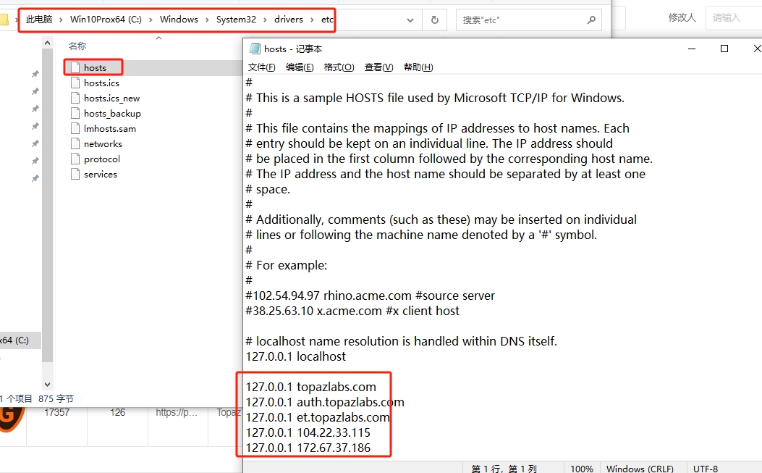Click the lmhosts.sam file icon
Screen dimensions: 762x473
[75, 128]
